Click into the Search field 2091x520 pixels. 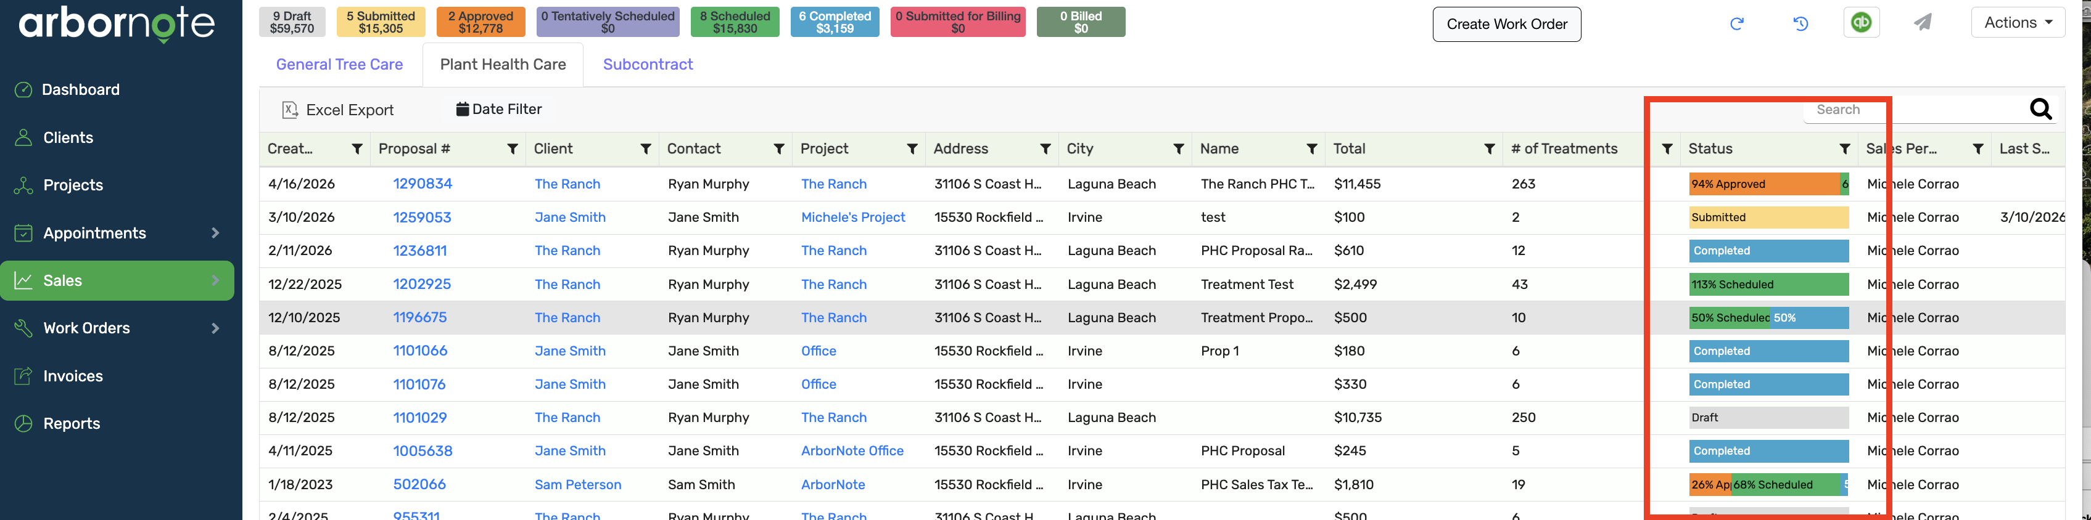[1916, 110]
